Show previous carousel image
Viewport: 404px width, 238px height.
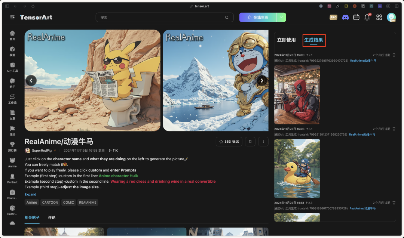coord(31,81)
